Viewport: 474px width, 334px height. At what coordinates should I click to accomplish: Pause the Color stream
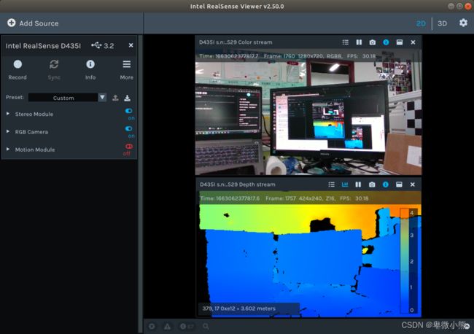(x=359, y=42)
